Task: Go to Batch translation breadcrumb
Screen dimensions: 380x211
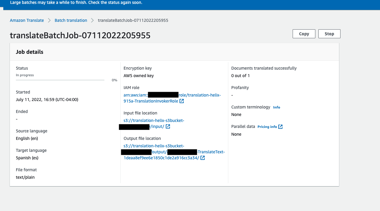Action: tap(71, 20)
